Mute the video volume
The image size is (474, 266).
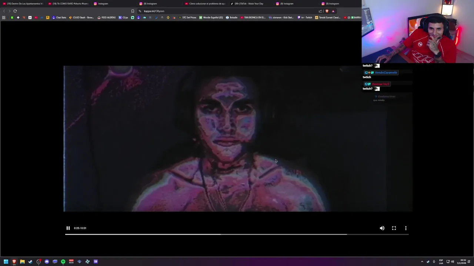(382, 228)
